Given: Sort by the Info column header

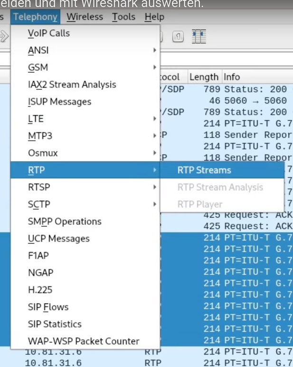Looking at the screenshot, I should click(x=257, y=77).
